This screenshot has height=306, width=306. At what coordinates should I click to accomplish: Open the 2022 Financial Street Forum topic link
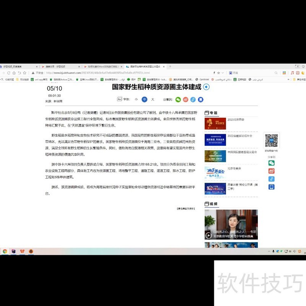tap(240, 136)
